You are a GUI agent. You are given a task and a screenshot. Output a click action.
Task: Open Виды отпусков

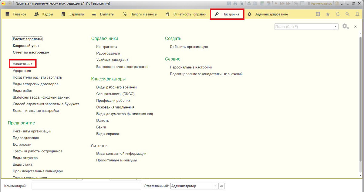click(25, 158)
